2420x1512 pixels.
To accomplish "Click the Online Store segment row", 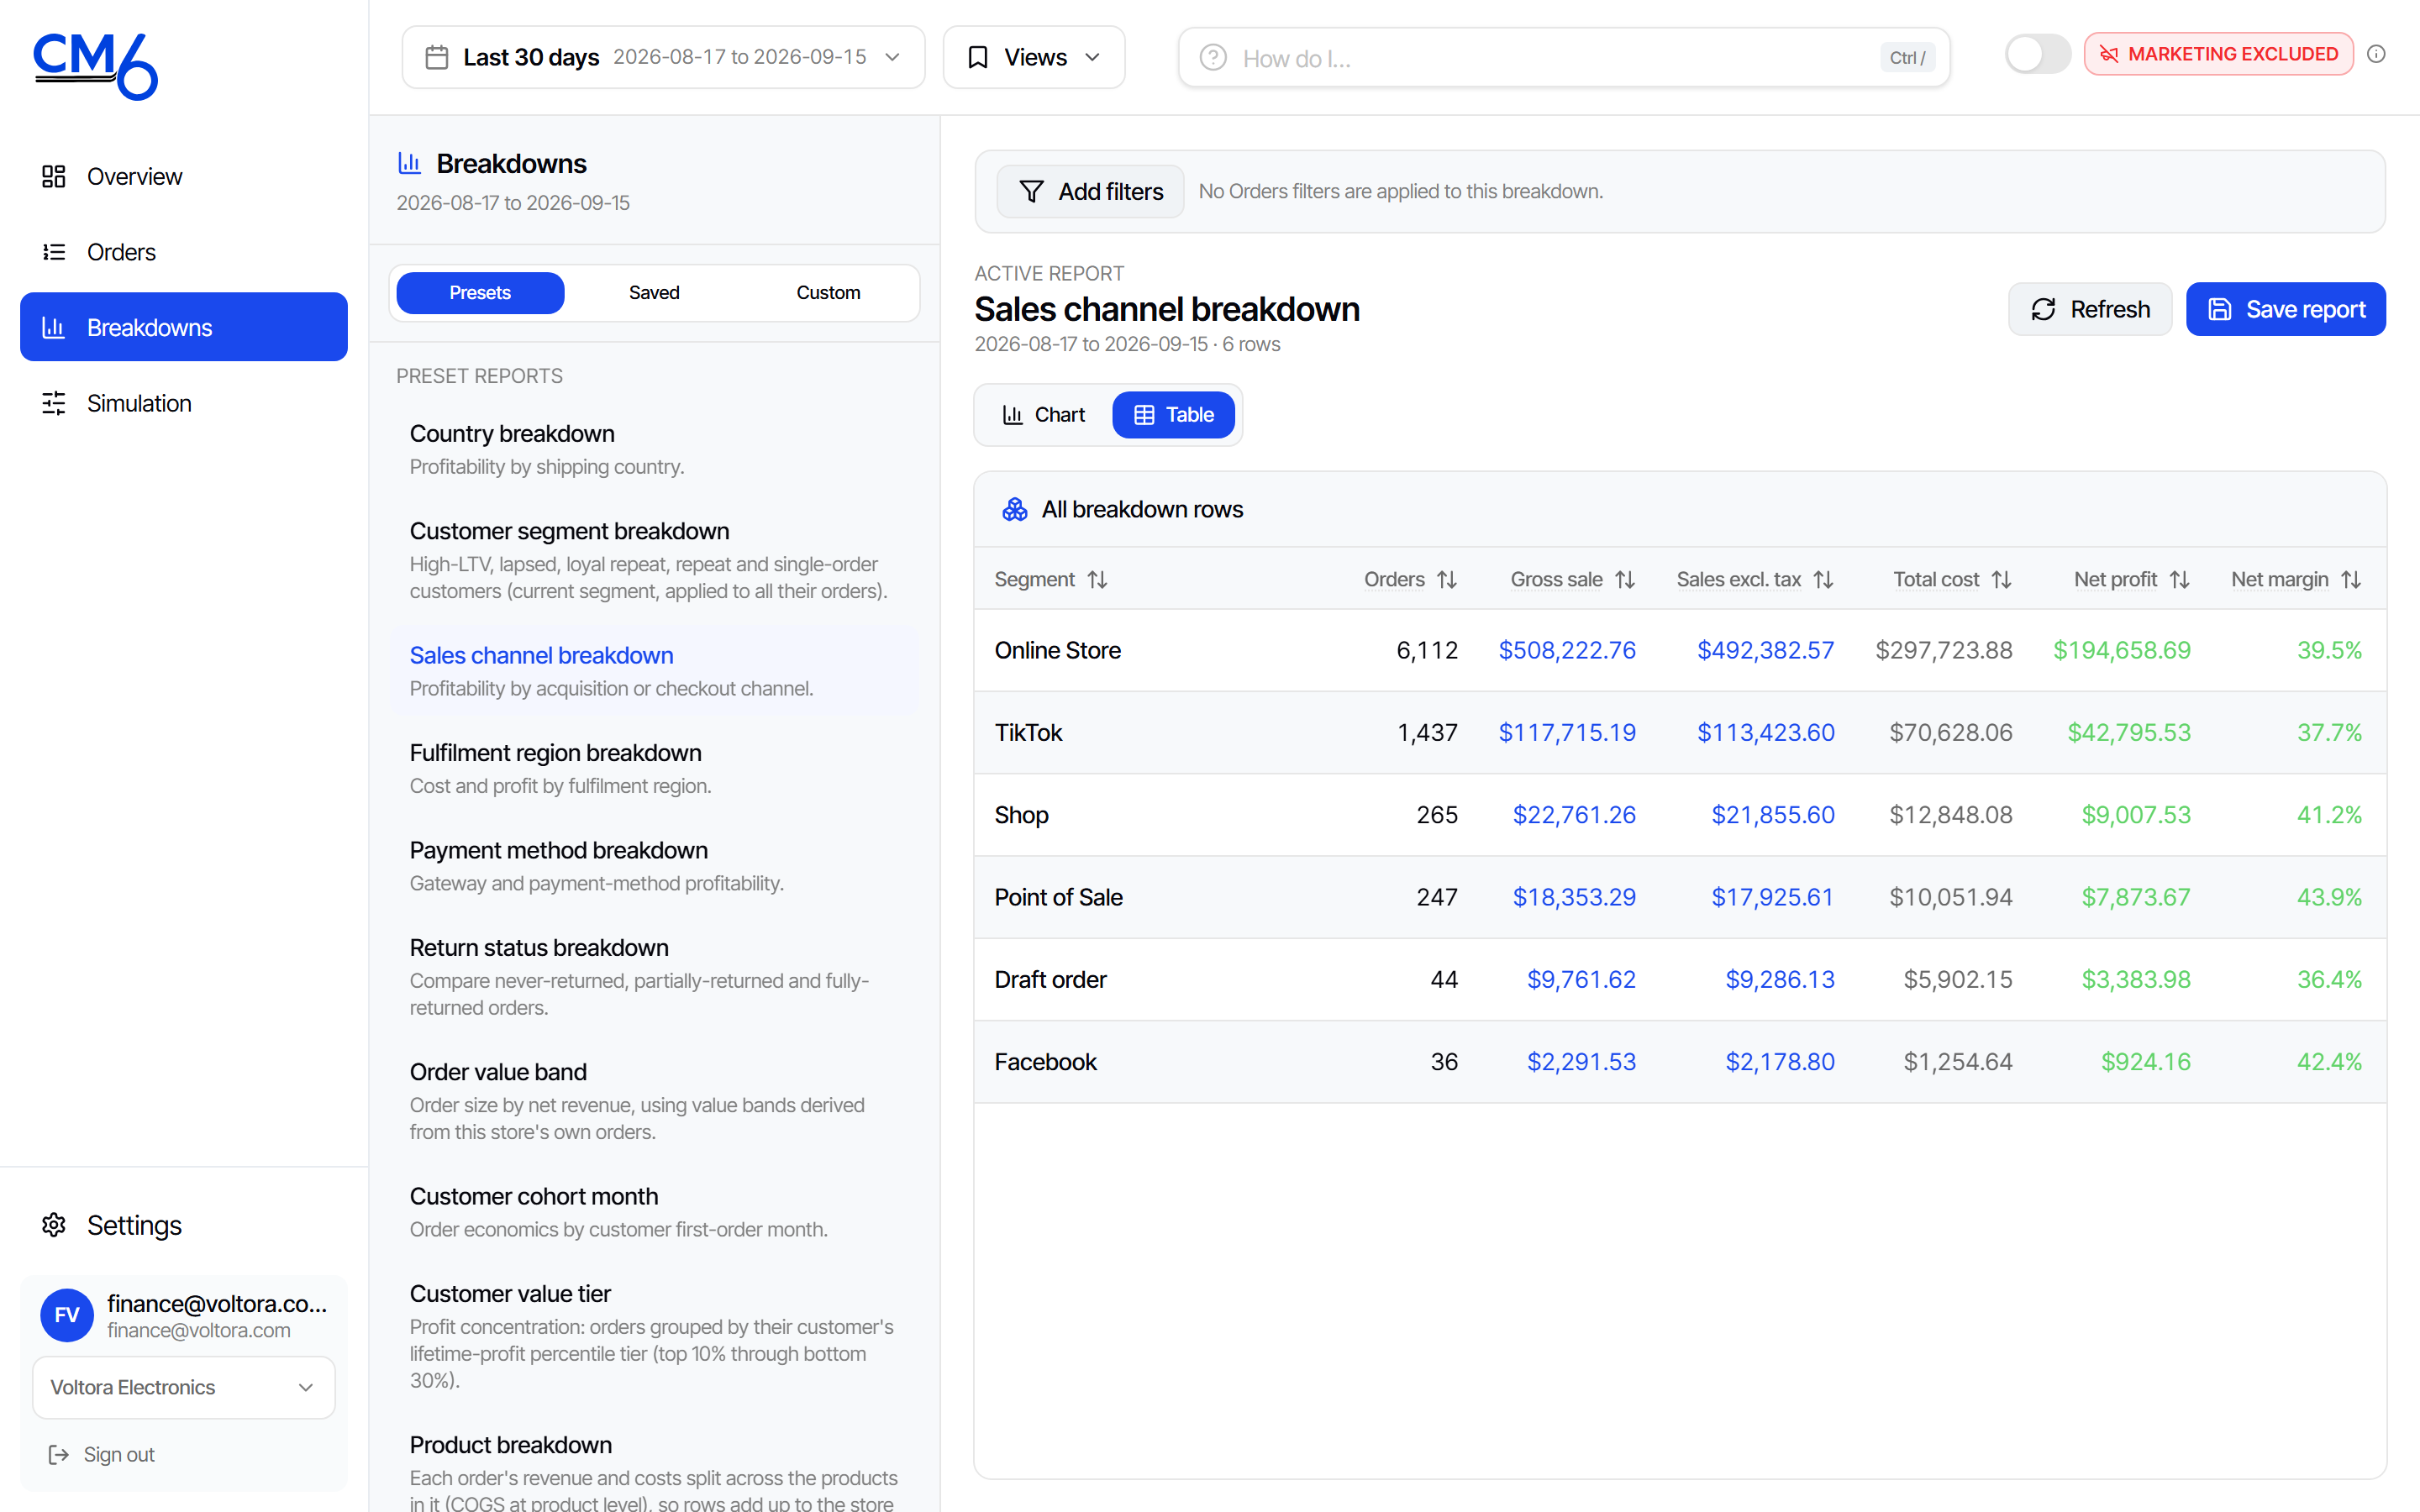I will click(1680, 650).
